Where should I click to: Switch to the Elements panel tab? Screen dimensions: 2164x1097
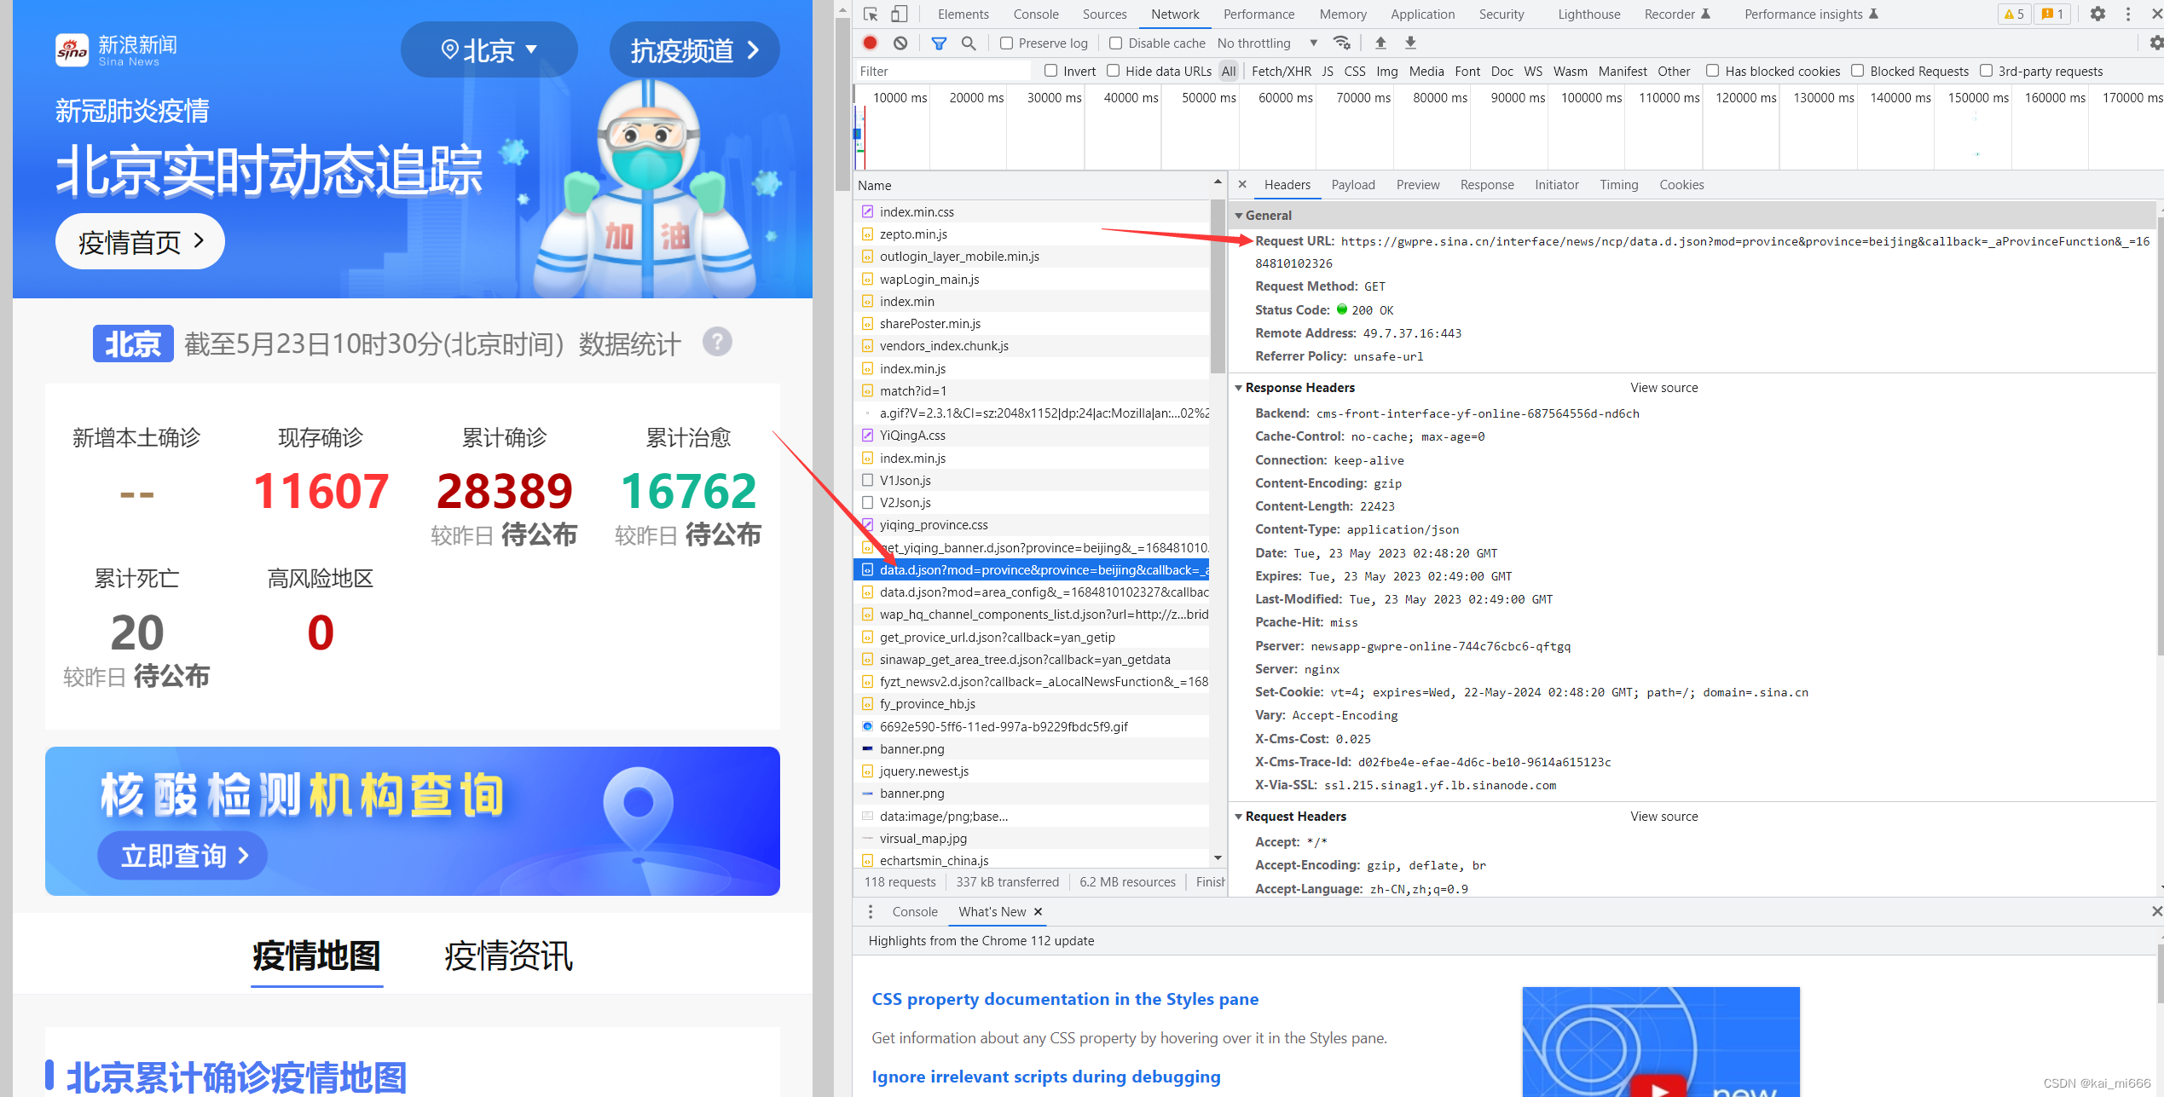(x=963, y=14)
